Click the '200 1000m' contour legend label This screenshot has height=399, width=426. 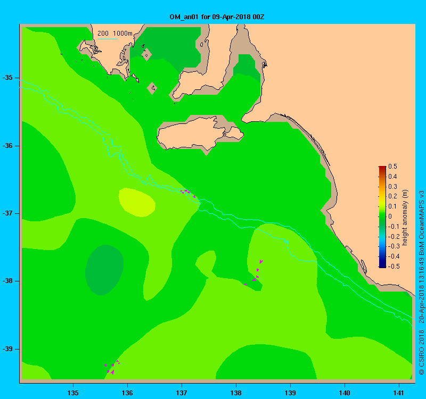point(115,34)
